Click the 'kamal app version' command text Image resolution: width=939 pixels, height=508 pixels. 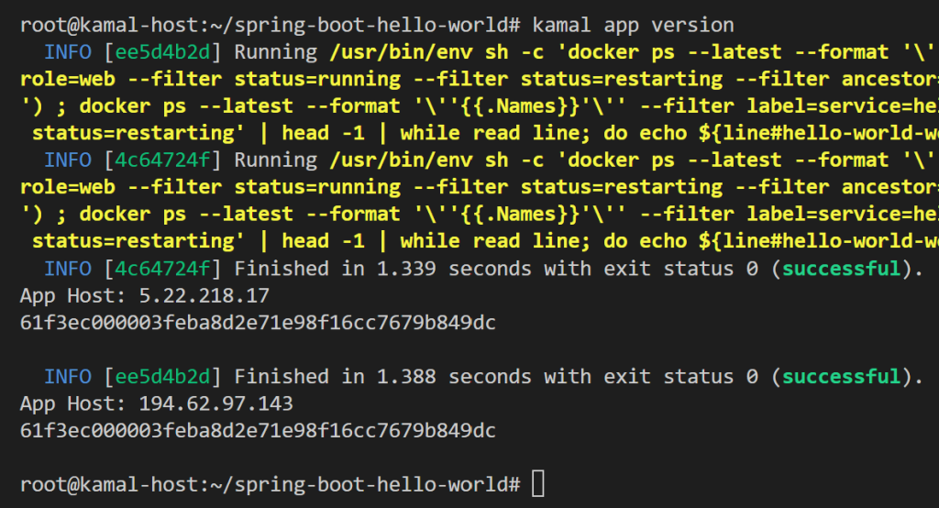[633, 25]
